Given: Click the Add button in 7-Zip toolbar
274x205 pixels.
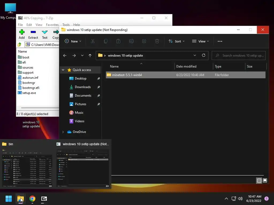Looking at the screenshot, I should click(22, 34).
